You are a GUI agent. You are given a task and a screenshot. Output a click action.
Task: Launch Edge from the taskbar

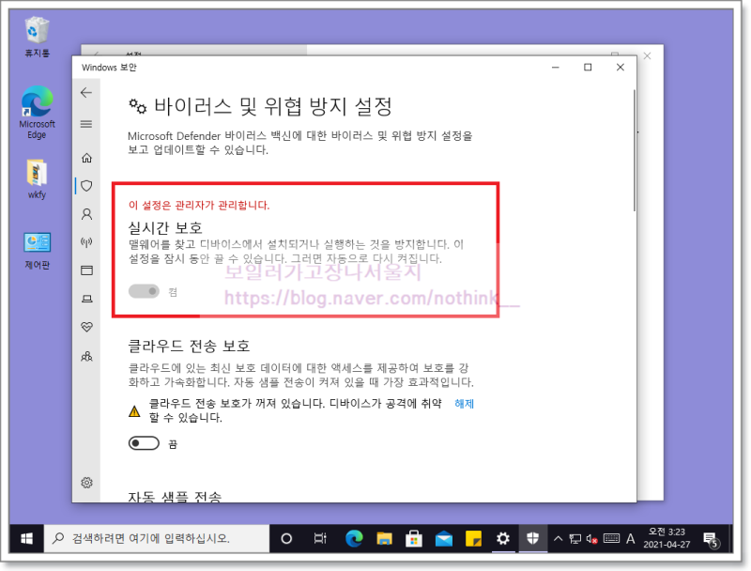coord(354,539)
